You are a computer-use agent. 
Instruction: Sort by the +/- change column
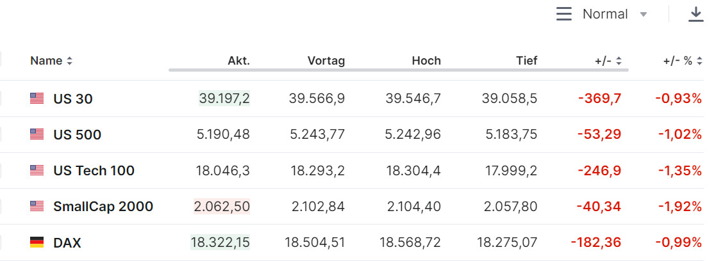click(619, 61)
